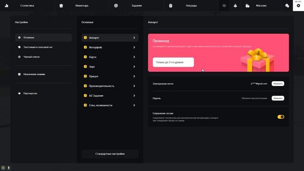Expand the Производительность chevron arrow
The image size is (304, 171).
coord(134,86)
